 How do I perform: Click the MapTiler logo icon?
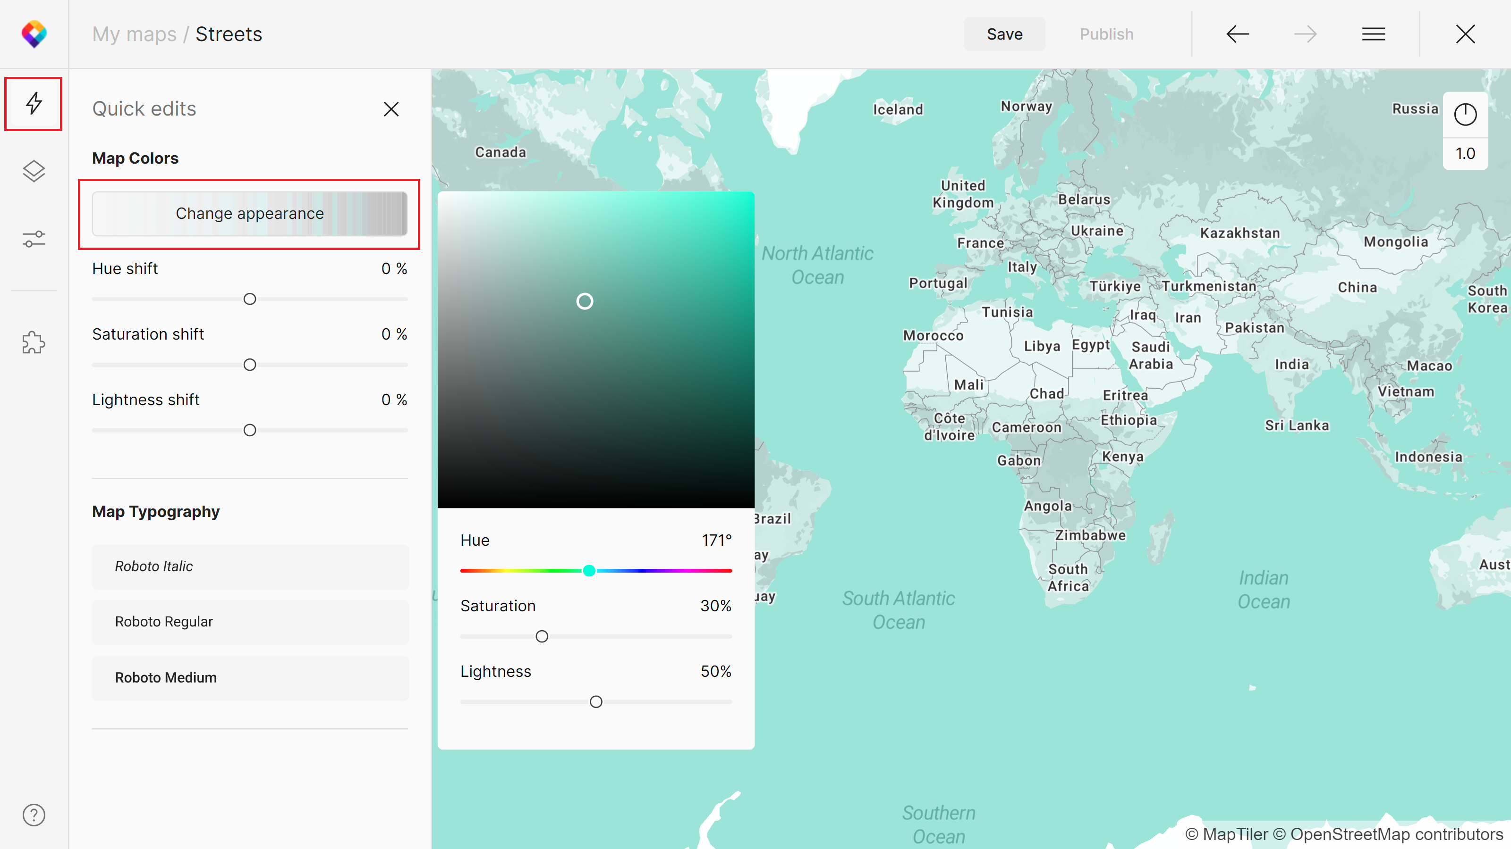pos(34,34)
